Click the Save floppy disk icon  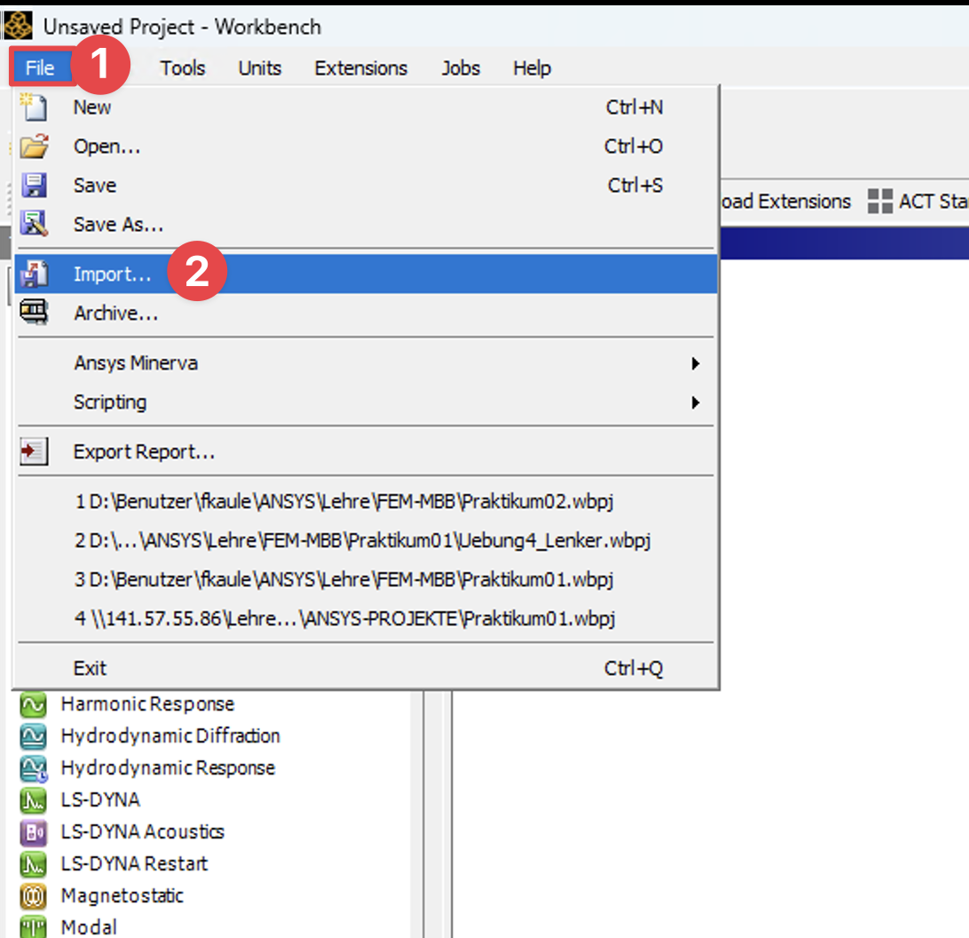click(x=33, y=186)
